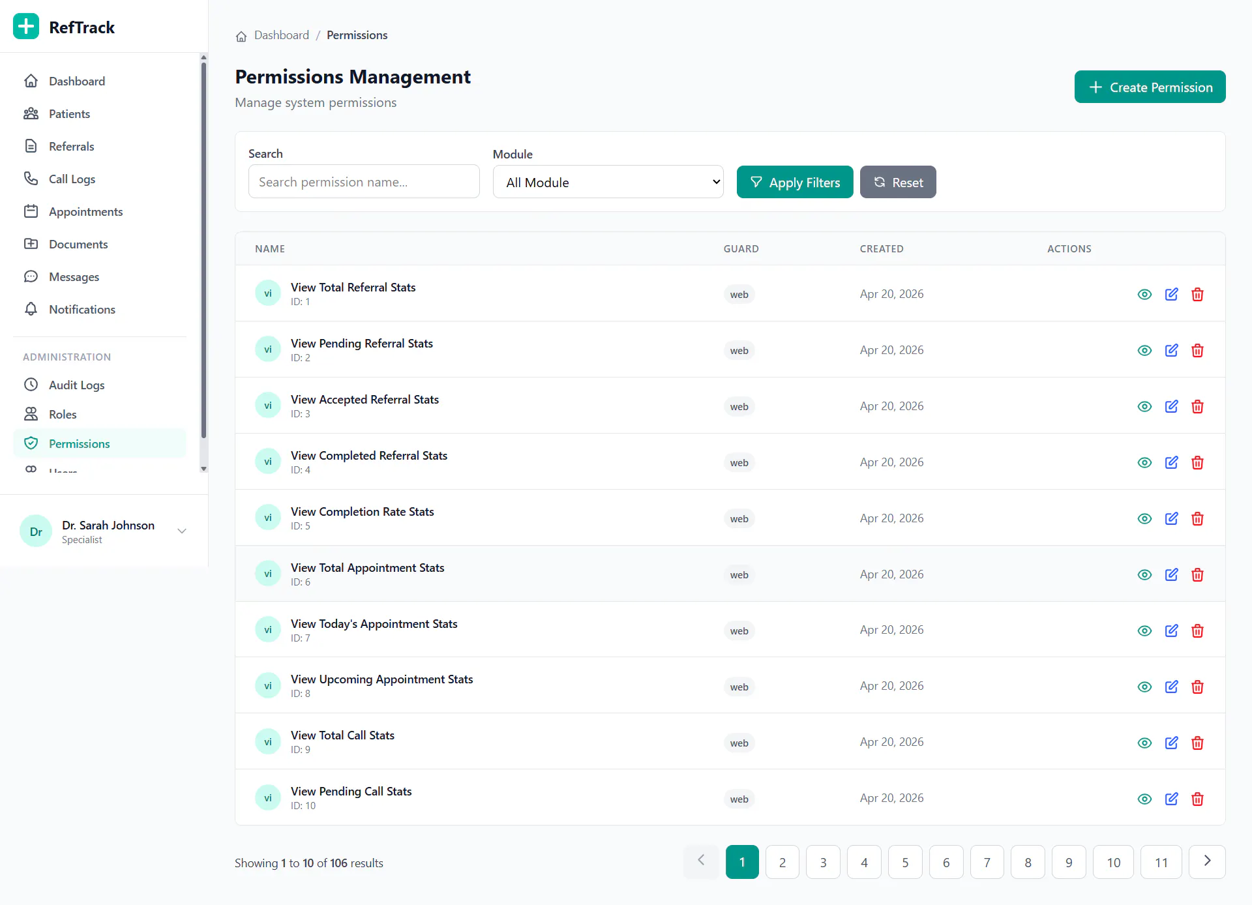View details of View Completion Rate Stats
This screenshot has height=905, width=1252.
point(1144,518)
